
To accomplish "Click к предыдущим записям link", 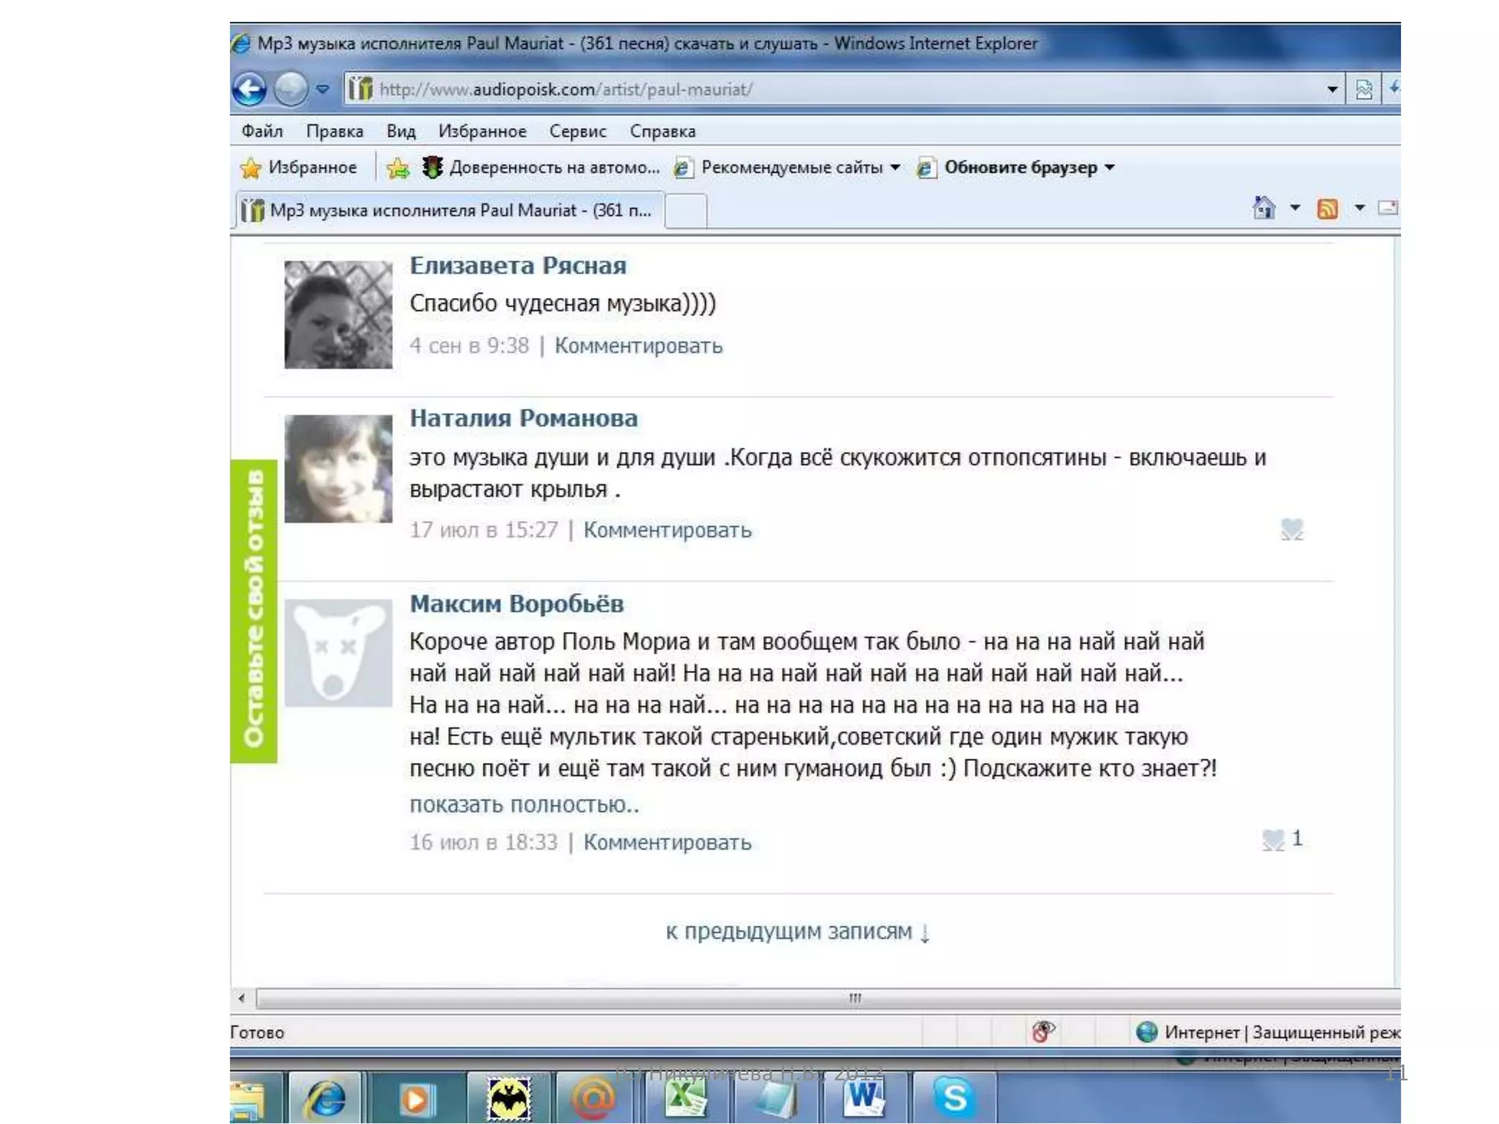I will tap(798, 932).
